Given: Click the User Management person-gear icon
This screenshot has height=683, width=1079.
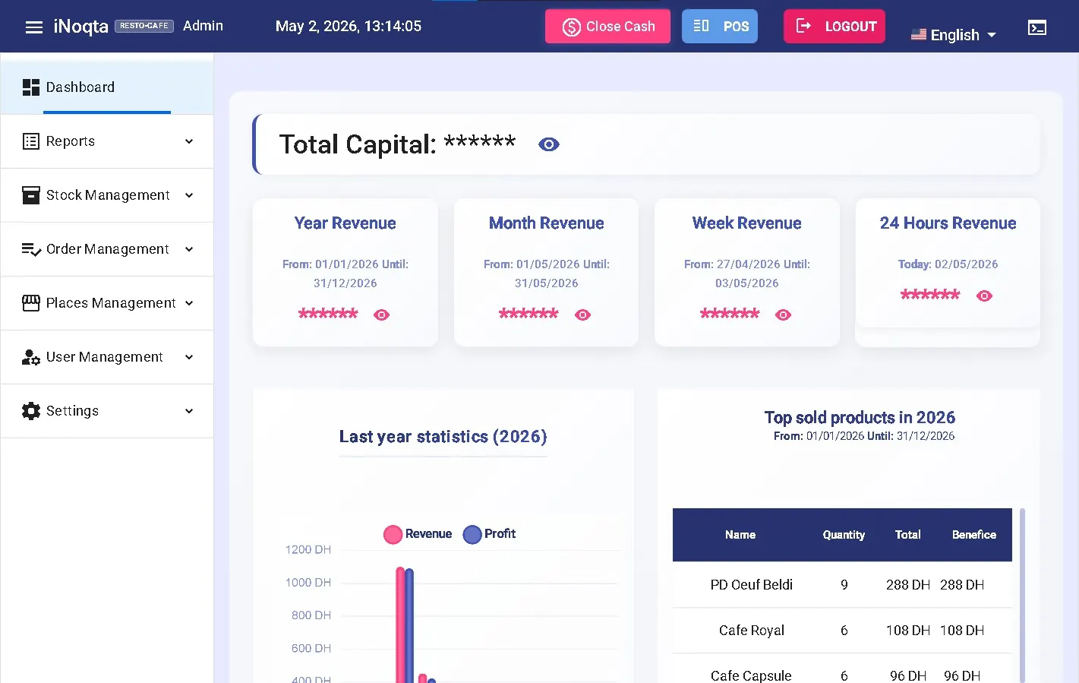Looking at the screenshot, I should (31, 357).
